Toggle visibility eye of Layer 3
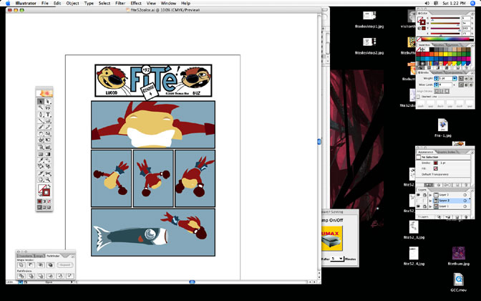 pos(419,195)
